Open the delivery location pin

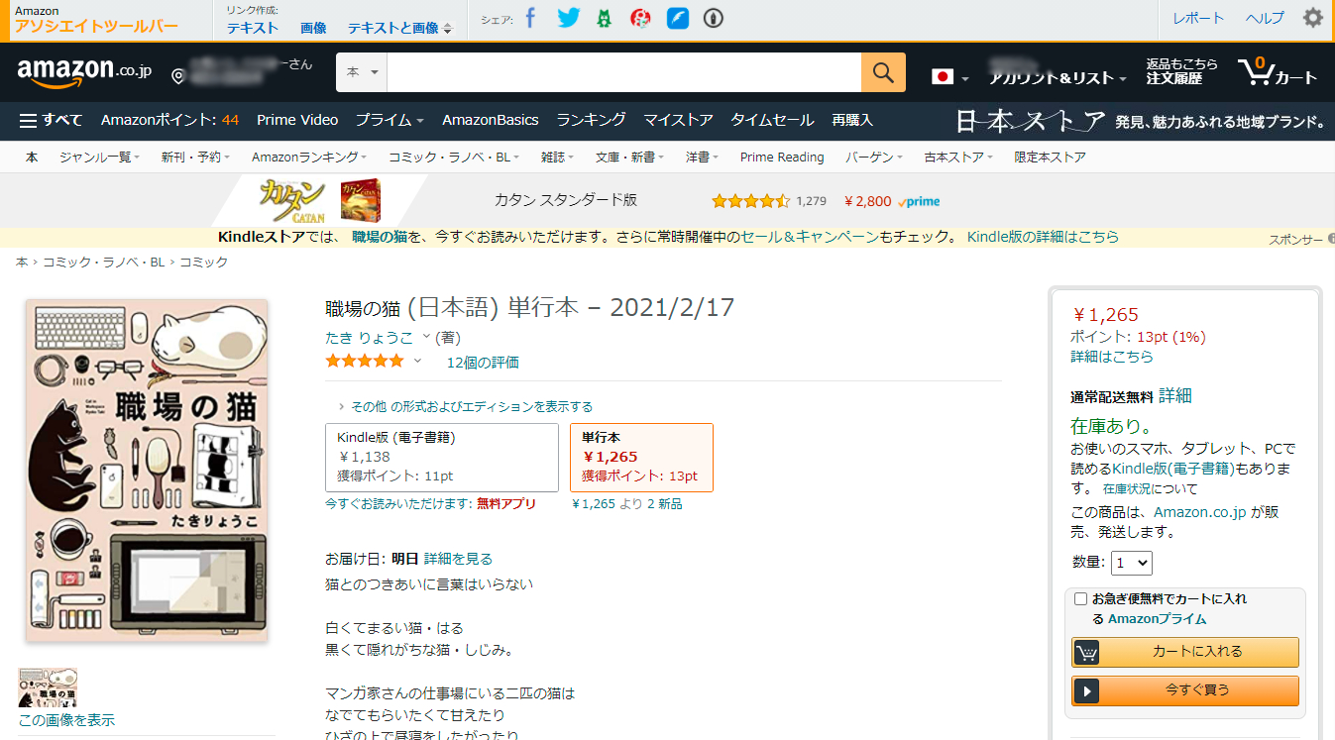coord(178,76)
